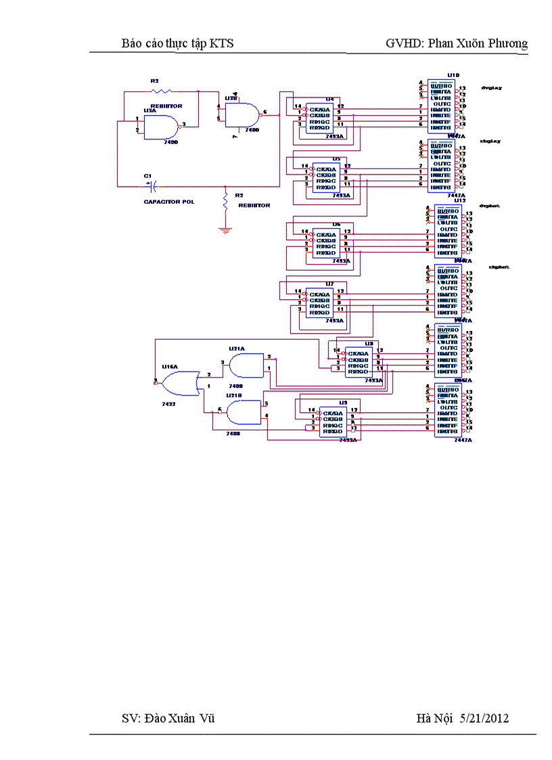Click the U5 7493A counter block
Viewport: 552px width, 760px height.
[x=327, y=177]
